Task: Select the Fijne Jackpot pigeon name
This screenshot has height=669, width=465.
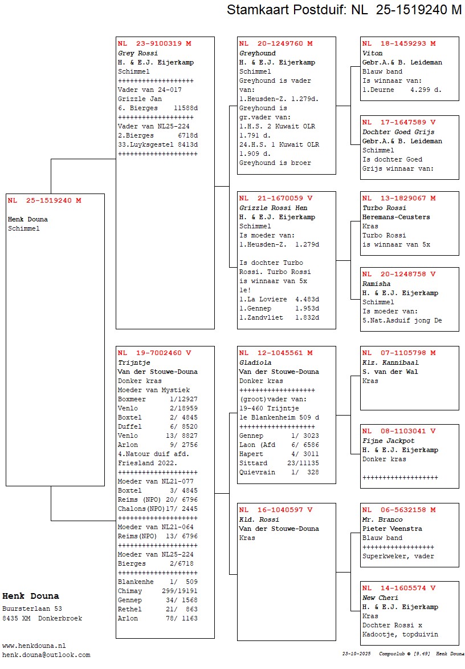Action: 388,441
